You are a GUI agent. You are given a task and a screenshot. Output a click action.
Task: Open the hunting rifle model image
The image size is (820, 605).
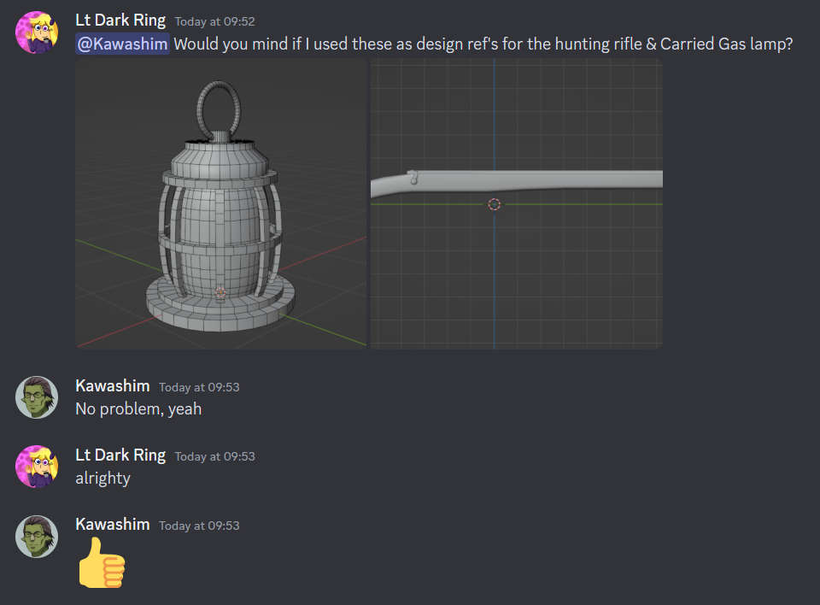coord(516,203)
